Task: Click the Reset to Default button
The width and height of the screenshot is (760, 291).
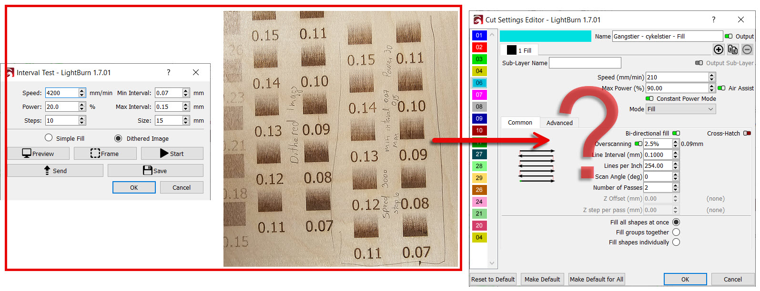Action: pyautogui.click(x=493, y=279)
